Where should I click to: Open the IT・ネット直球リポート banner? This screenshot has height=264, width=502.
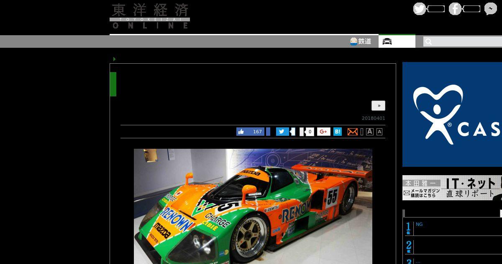point(452,188)
